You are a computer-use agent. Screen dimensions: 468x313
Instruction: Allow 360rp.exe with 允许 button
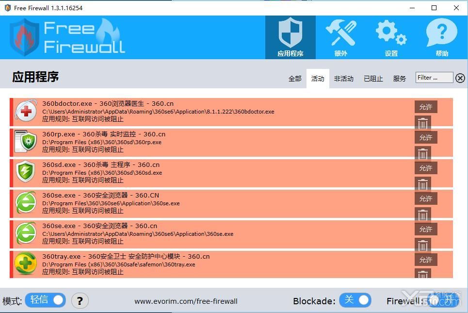[x=426, y=137]
